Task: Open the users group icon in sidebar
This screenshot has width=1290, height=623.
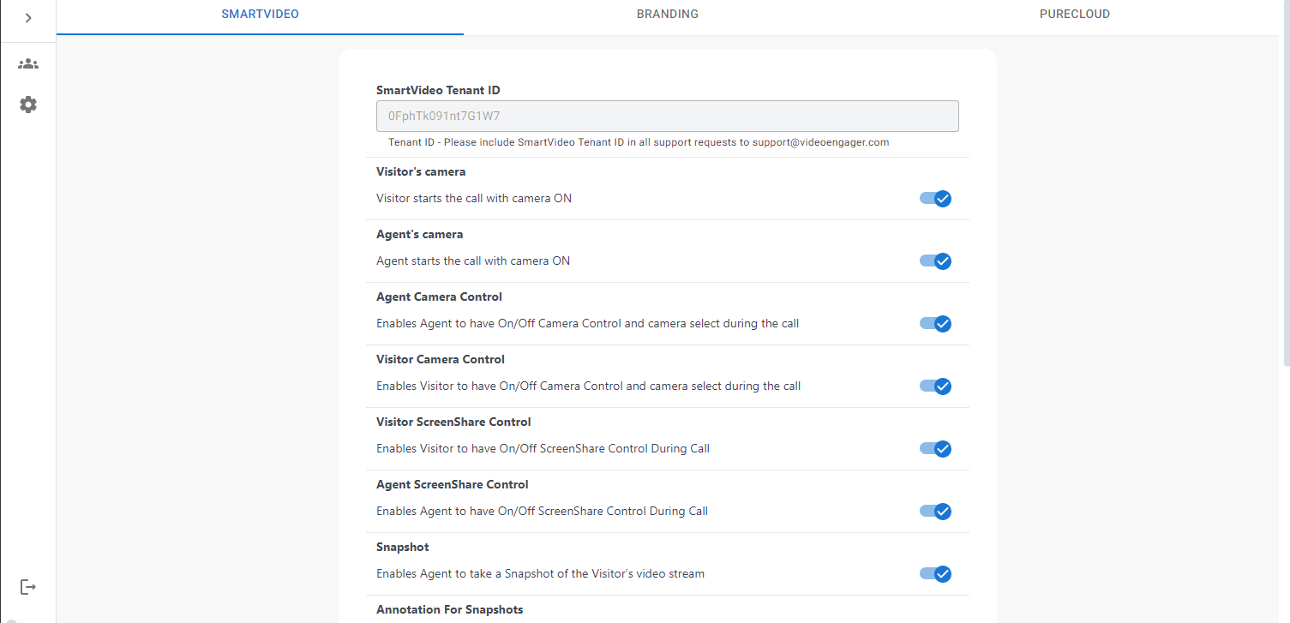Action: tap(28, 64)
